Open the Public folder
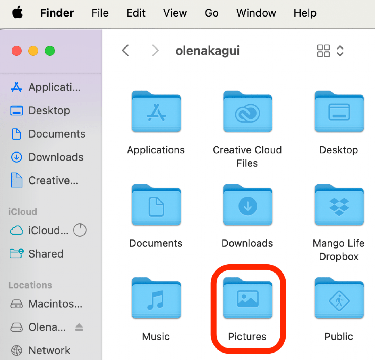Image resolution: width=375 pixels, height=360 pixels. click(x=339, y=299)
